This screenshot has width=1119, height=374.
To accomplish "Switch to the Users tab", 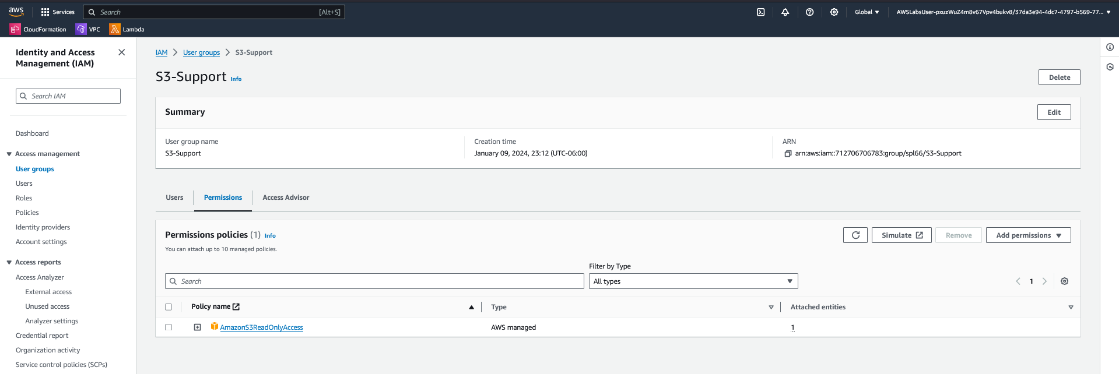I will 174,197.
